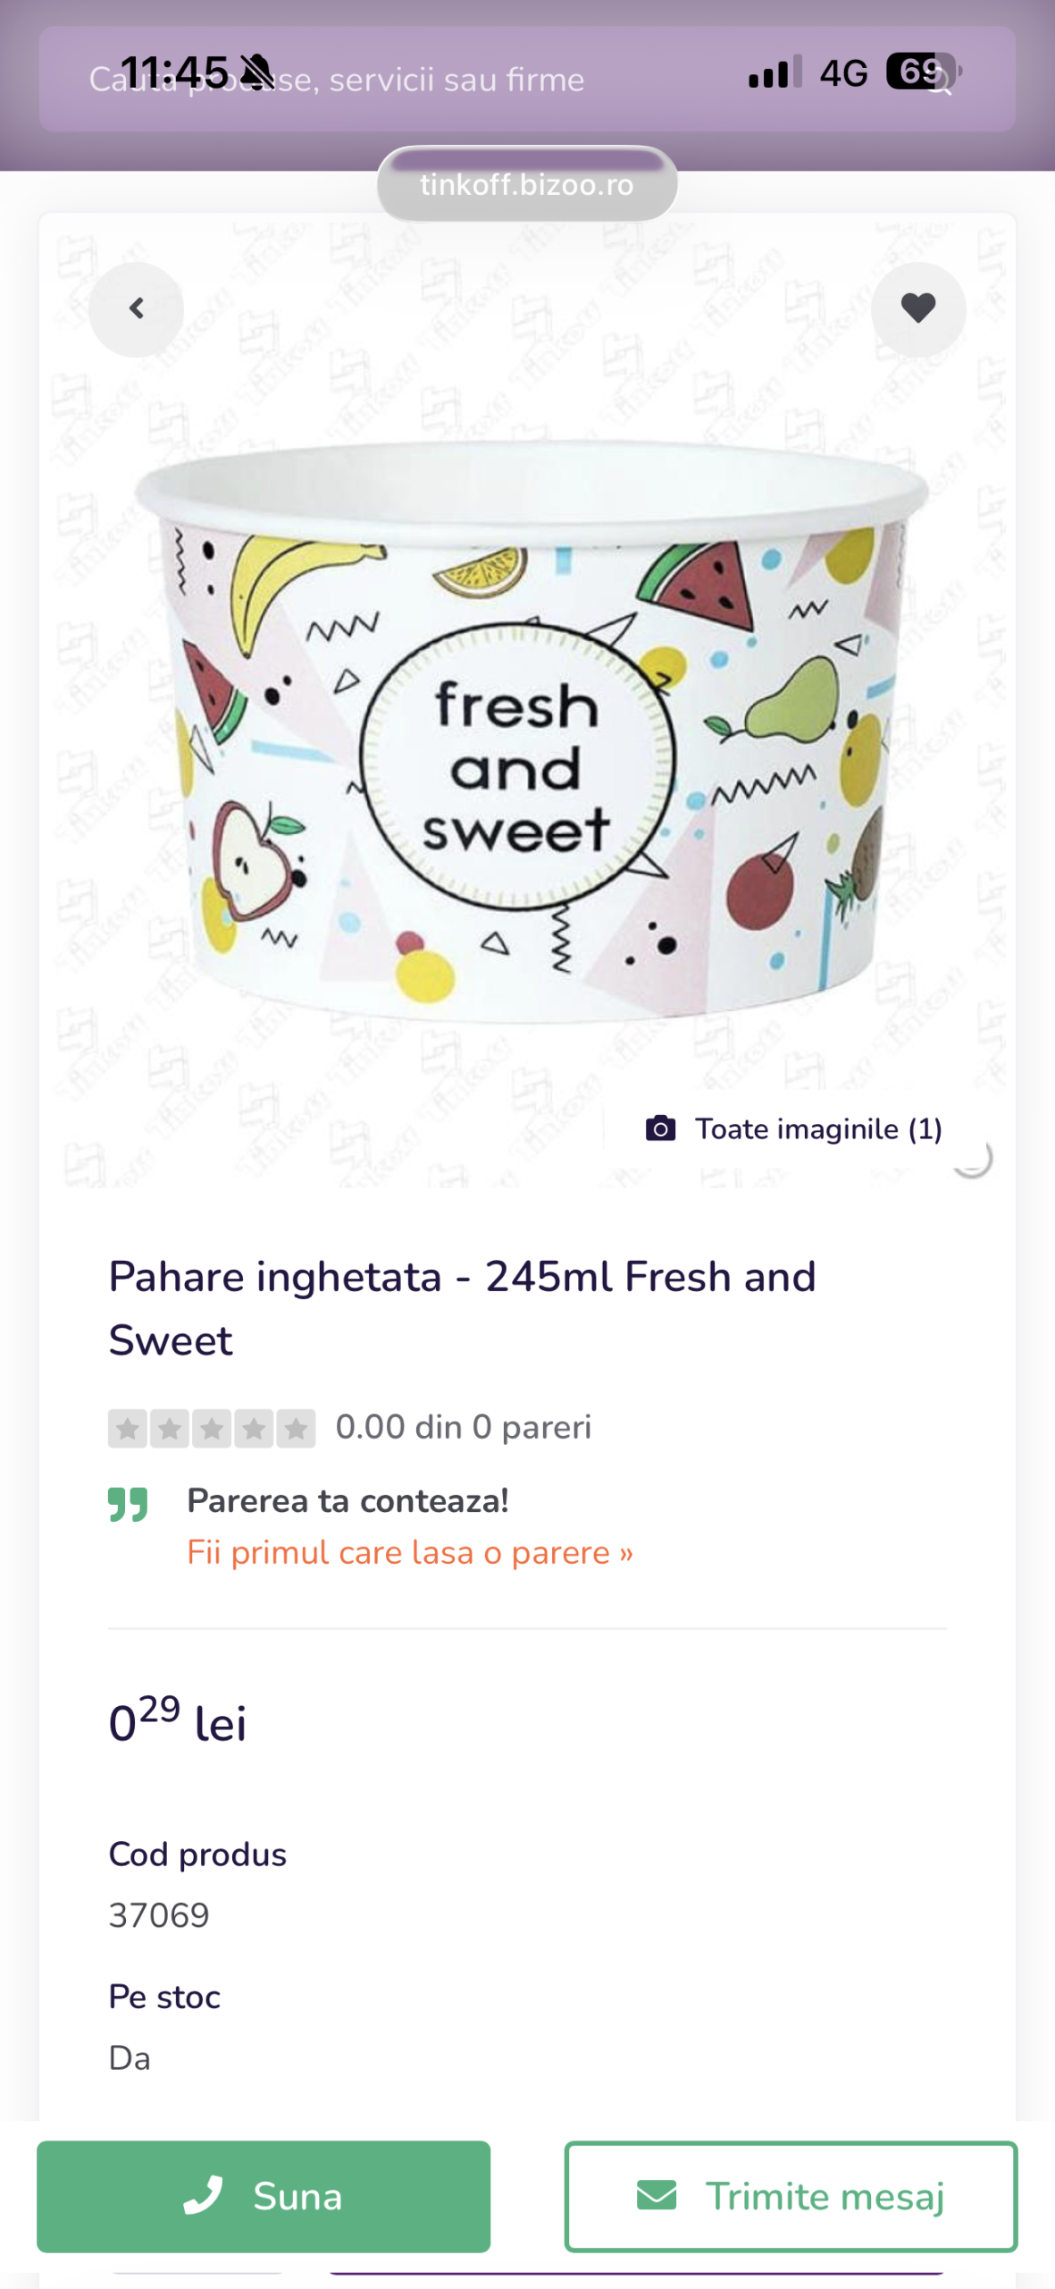Viewport: 1055px width, 2289px height.
Task: Tap the 0.29 lei price
Action: pyautogui.click(x=177, y=1720)
